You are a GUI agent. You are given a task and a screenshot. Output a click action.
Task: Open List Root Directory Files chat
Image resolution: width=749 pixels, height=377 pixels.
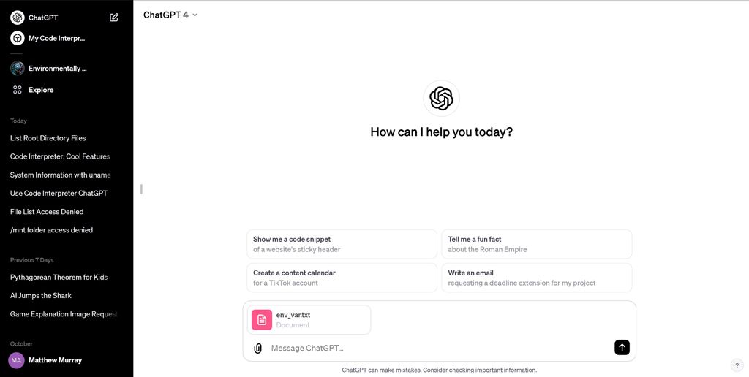tap(48, 138)
